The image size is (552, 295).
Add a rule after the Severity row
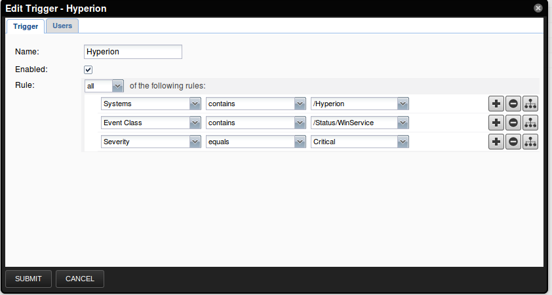pyautogui.click(x=496, y=142)
